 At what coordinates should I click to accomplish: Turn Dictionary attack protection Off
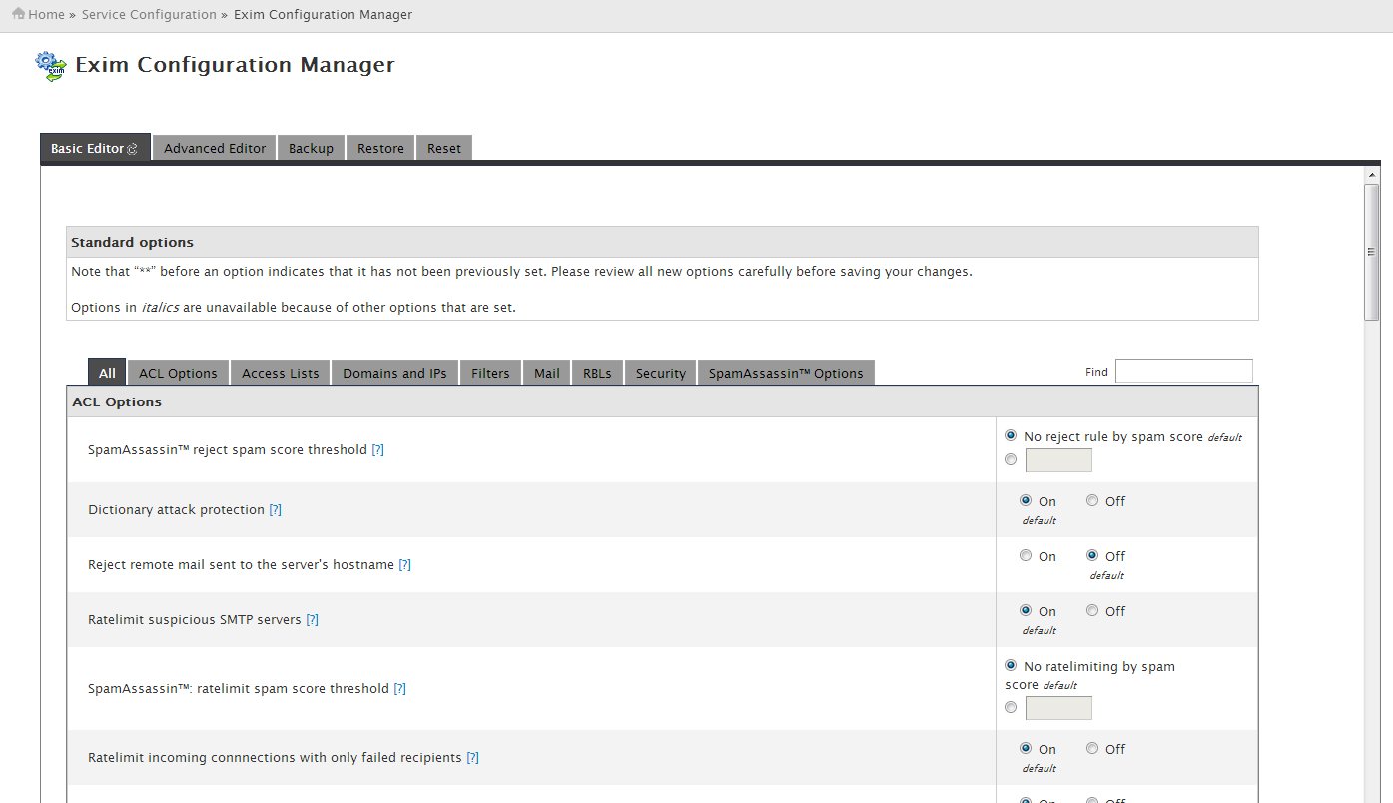click(x=1092, y=501)
